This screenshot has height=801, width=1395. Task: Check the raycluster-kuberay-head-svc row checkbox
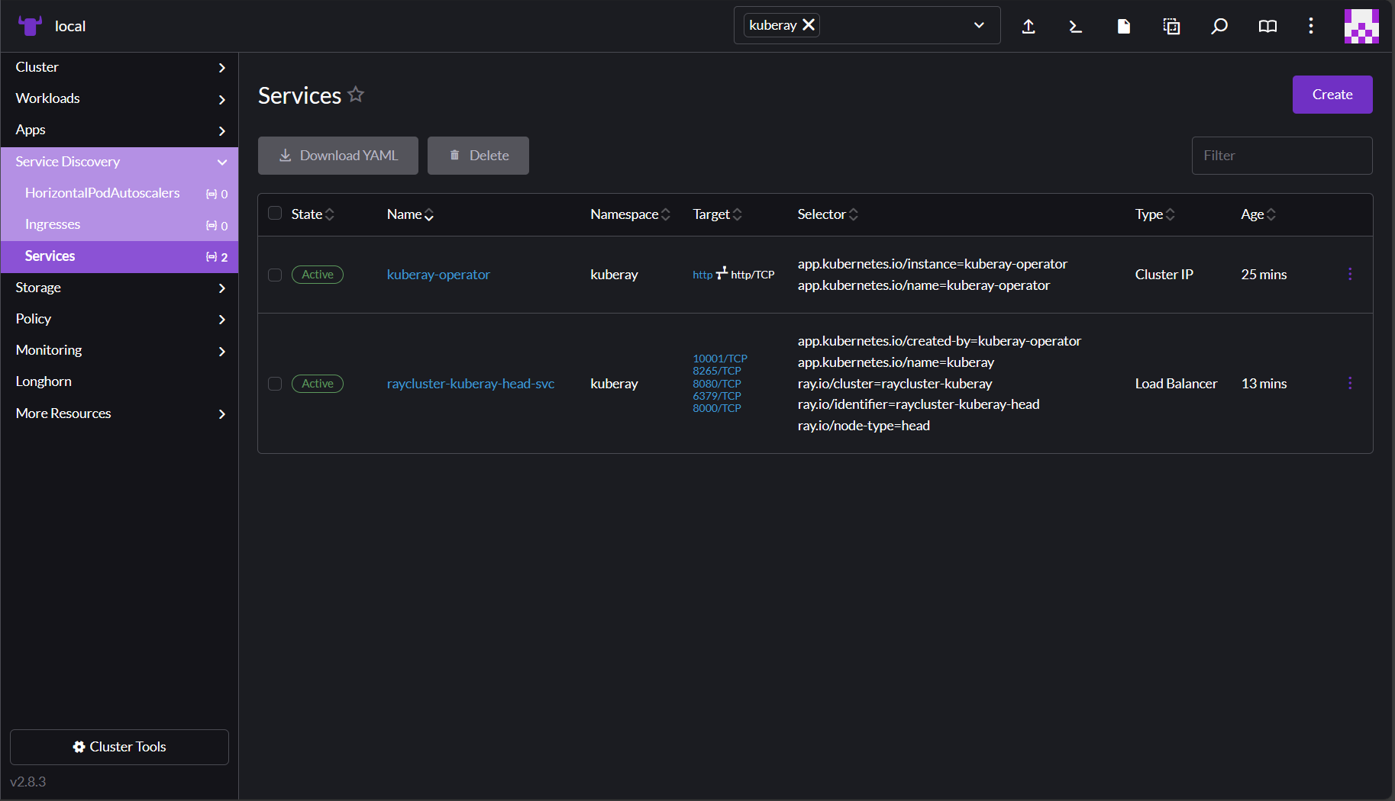click(x=275, y=384)
